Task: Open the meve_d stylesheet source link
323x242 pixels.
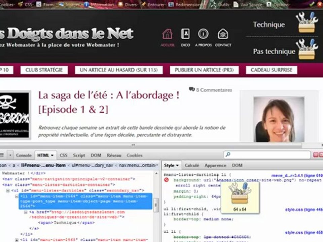Action: (x=297, y=175)
